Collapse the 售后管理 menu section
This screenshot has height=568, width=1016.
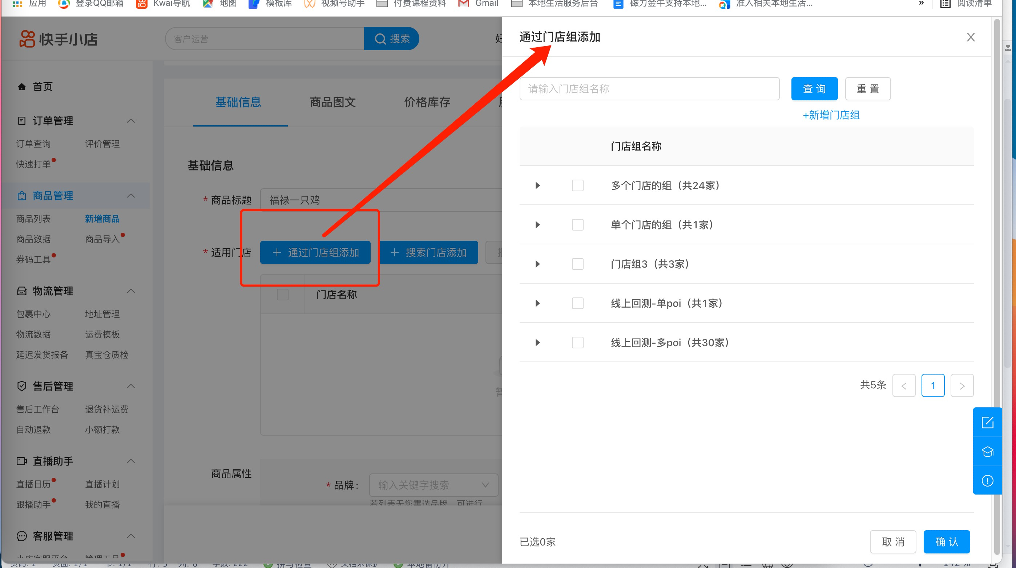(x=131, y=386)
